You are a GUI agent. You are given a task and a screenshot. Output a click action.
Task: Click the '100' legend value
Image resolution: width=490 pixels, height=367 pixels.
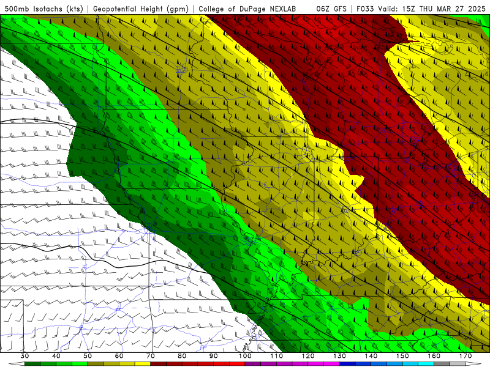(x=245, y=356)
